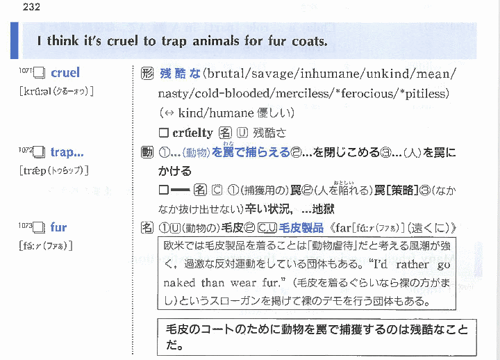This screenshot has width=500, height=360.
Task: Tick the checkbox beside word 1071 cruel
Action: click(x=39, y=73)
